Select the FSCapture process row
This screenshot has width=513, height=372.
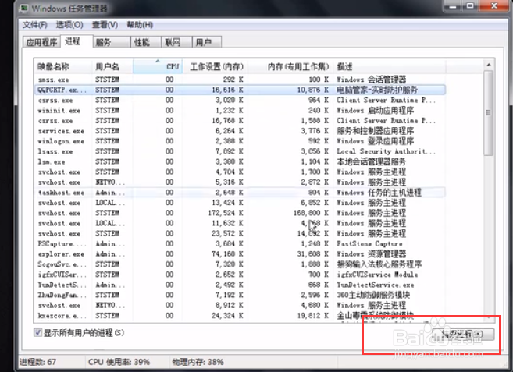[x=239, y=244]
